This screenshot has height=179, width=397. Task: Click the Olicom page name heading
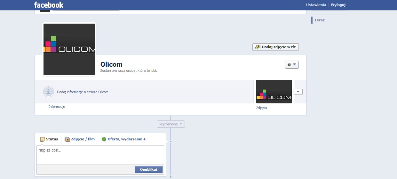click(111, 64)
